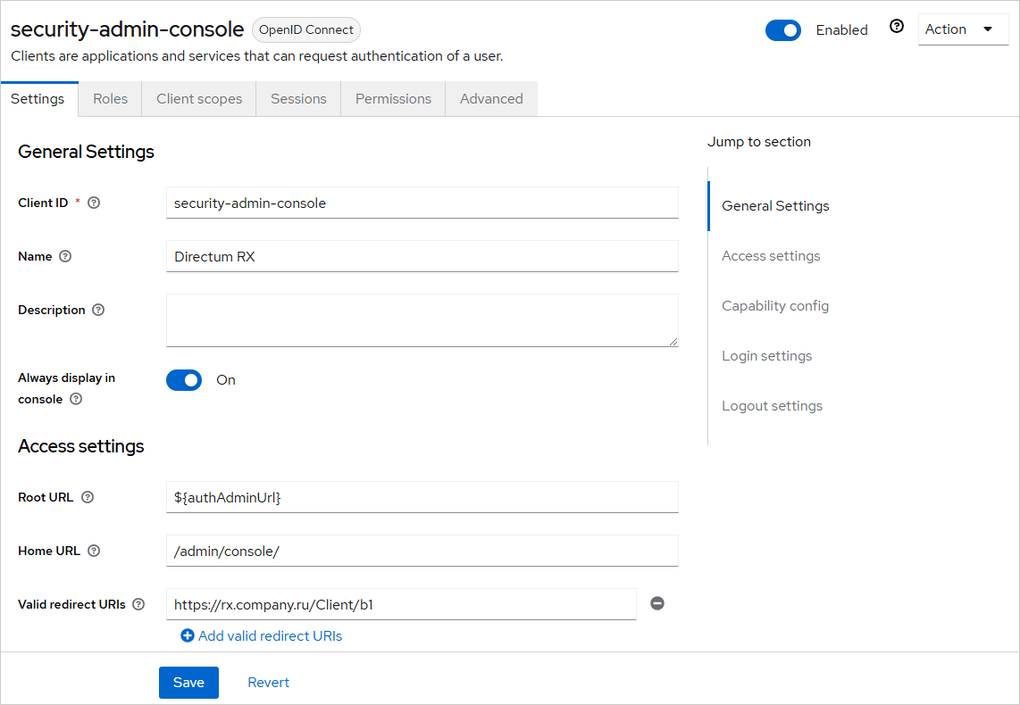This screenshot has width=1020, height=705.
Task: Open the Action dropdown
Action: coord(963,29)
